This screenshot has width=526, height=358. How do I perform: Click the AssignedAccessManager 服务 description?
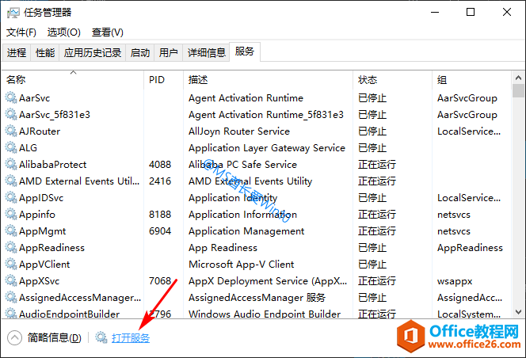point(257,297)
